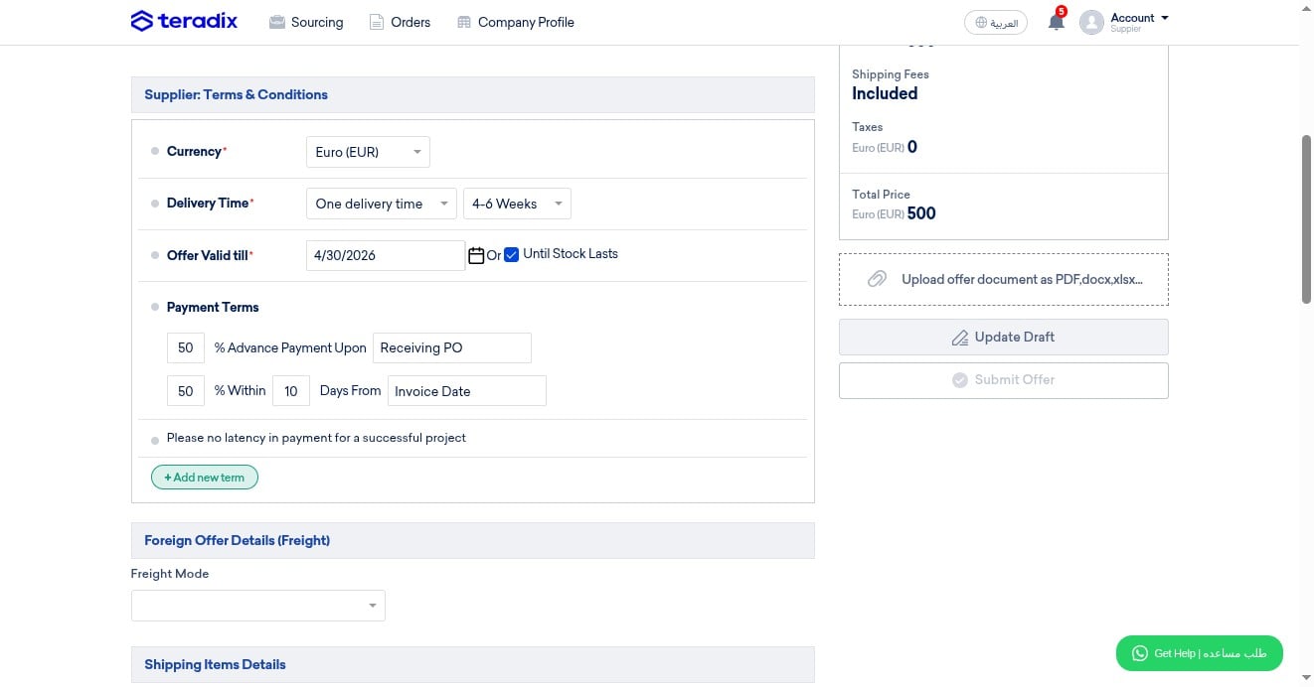1314x687 pixels.
Task: Open the Company Profile menu
Action: 515,22
